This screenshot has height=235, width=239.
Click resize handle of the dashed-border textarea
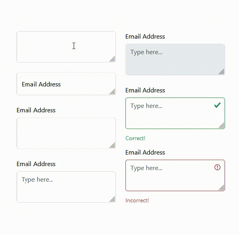[x=113, y=145]
